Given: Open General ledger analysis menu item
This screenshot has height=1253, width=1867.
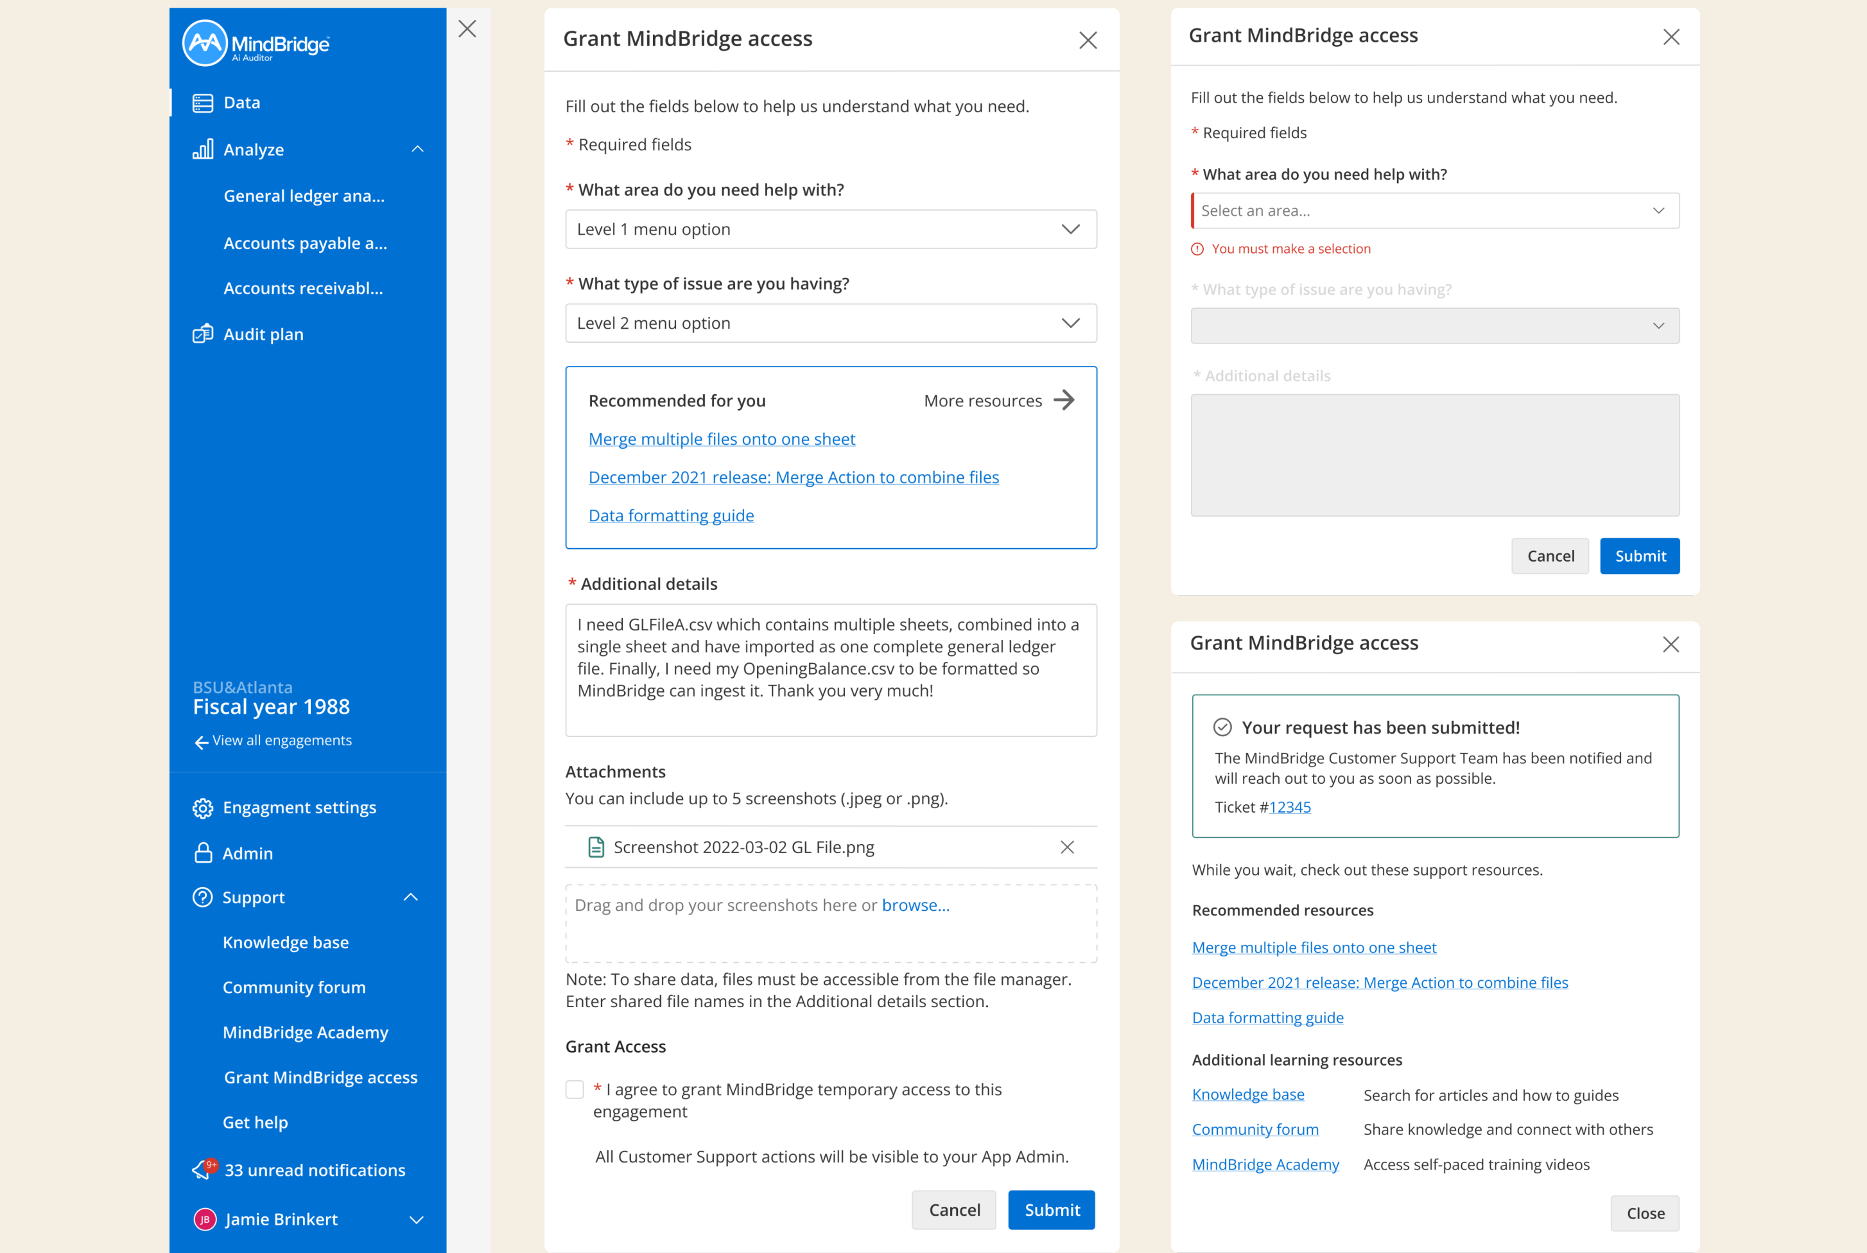Looking at the screenshot, I should click(304, 196).
